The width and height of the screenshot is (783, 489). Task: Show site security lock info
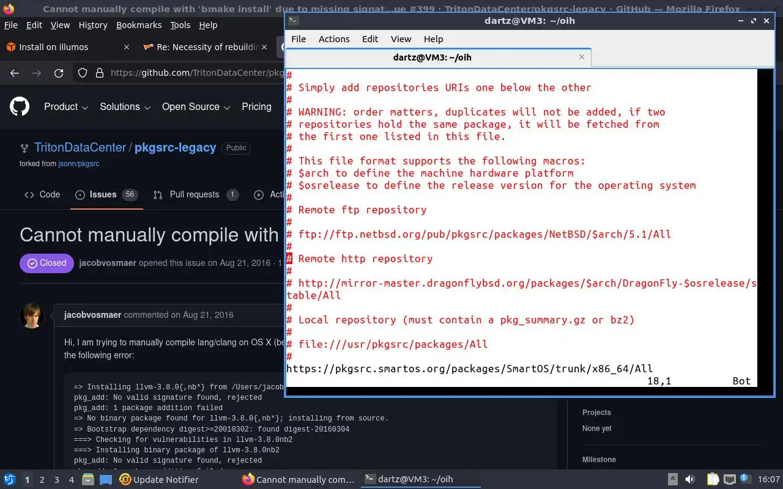point(99,73)
